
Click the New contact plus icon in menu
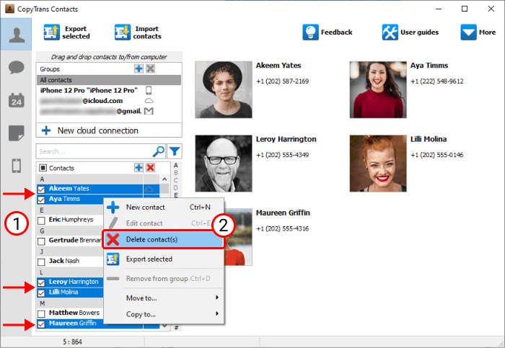click(113, 208)
